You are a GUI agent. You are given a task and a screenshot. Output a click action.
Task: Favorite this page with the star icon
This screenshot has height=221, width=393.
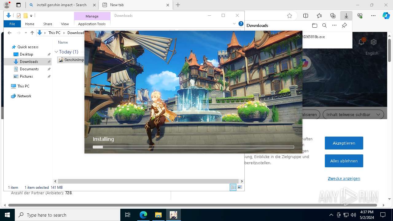point(289,16)
